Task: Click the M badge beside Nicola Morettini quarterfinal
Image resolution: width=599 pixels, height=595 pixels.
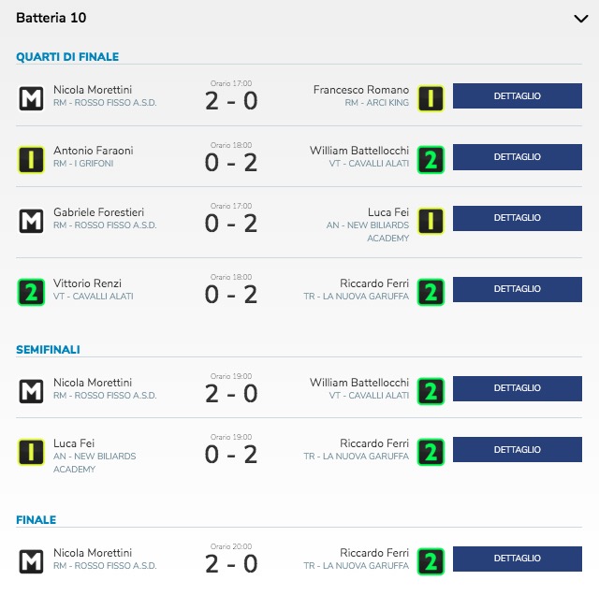Action: (31, 98)
